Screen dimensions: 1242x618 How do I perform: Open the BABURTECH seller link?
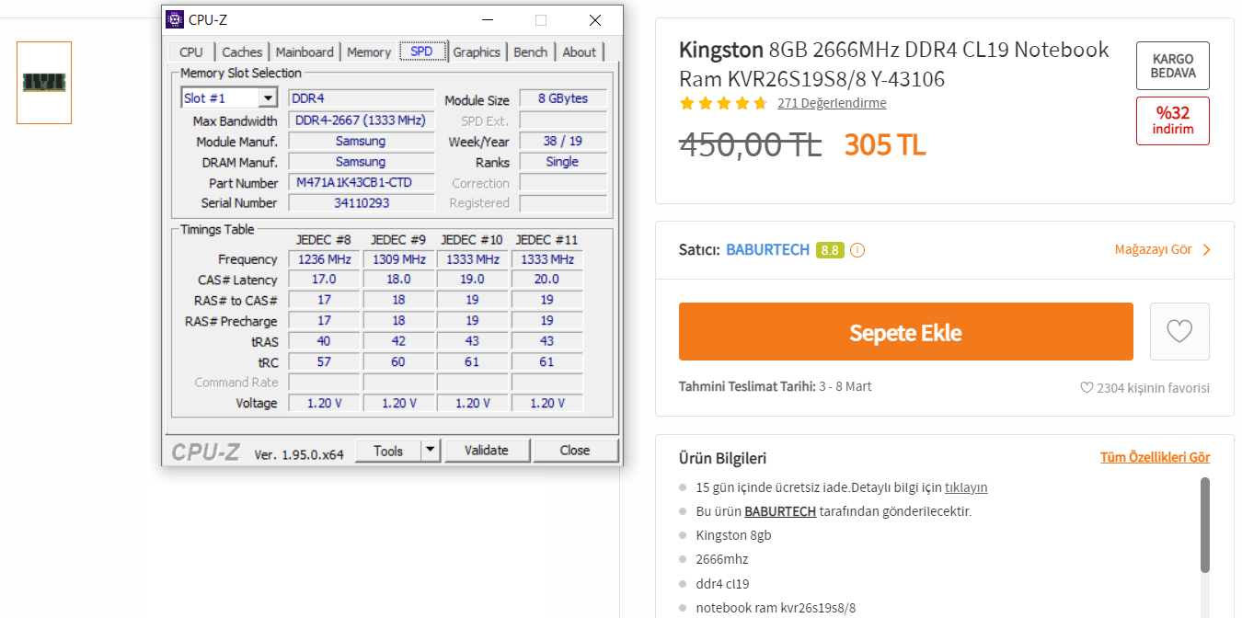click(x=768, y=250)
